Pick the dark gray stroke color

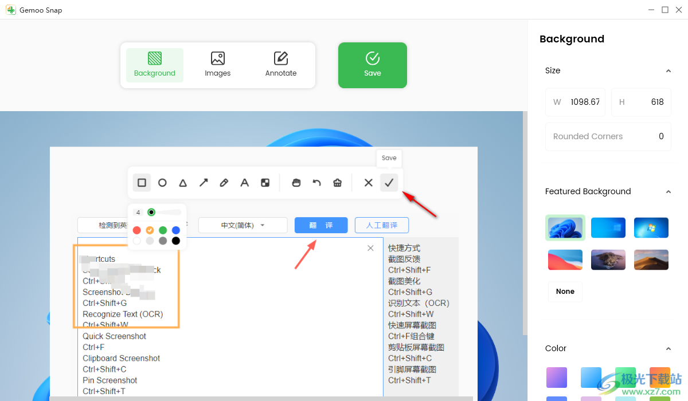point(163,241)
